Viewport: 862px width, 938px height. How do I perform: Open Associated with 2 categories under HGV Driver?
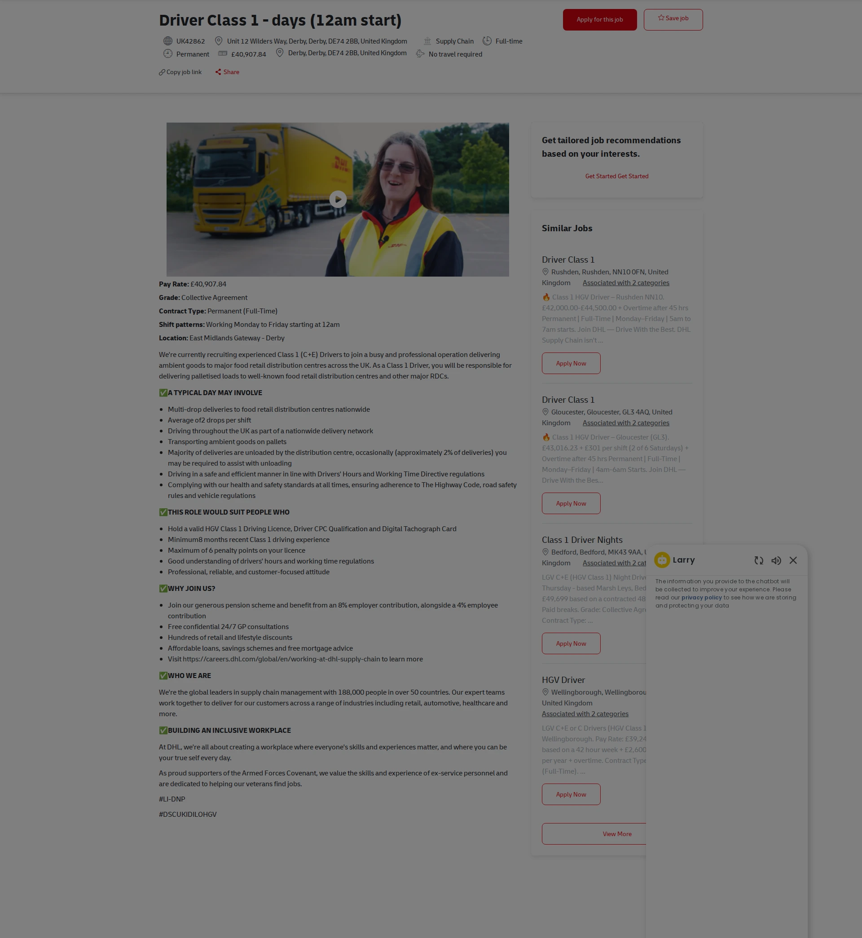pos(585,714)
